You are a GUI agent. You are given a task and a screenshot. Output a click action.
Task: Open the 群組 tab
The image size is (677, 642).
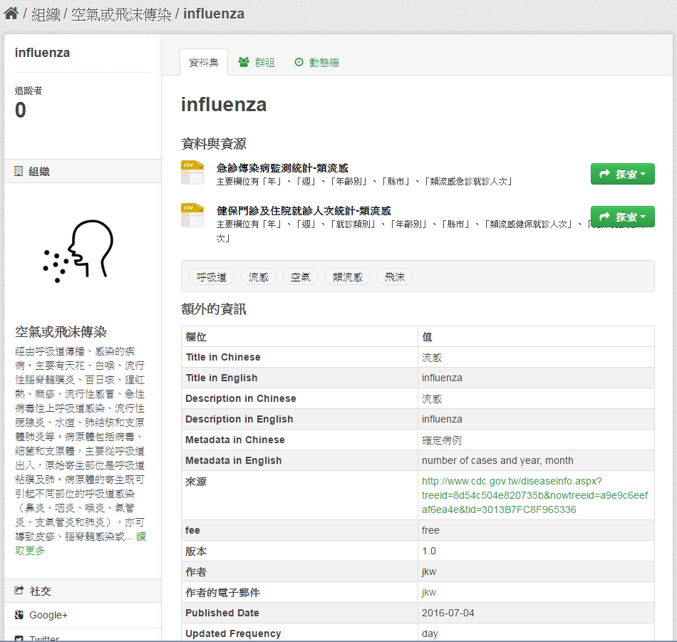tap(257, 63)
